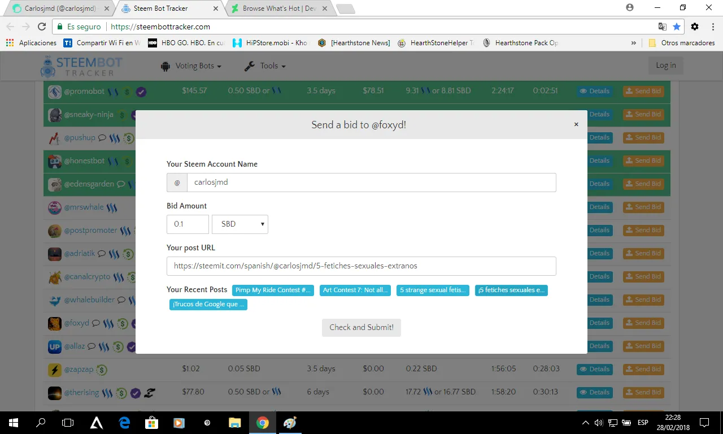This screenshot has width=723, height=434.
Task: Select recent post Art Contest 7
Action: click(x=355, y=290)
